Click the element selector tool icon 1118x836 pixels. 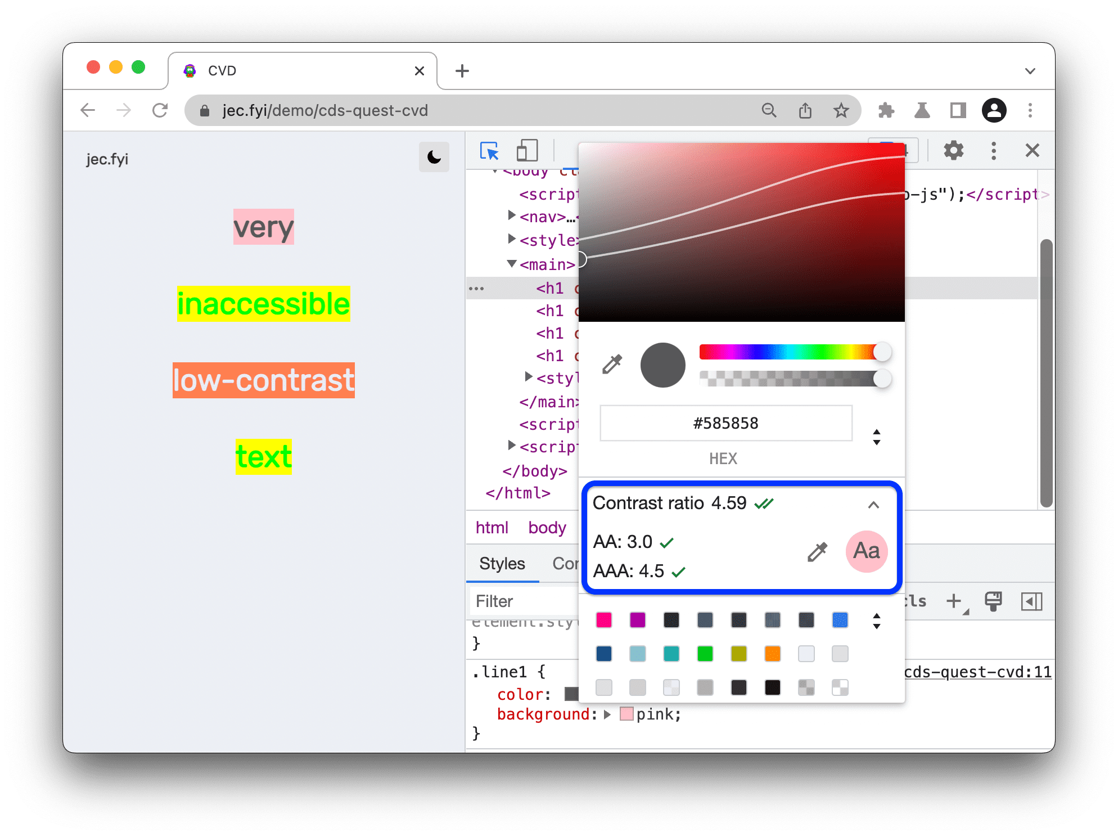[489, 149]
